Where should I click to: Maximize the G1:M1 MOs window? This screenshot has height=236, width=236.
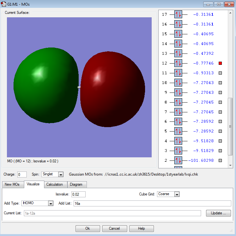click(x=219, y=4)
